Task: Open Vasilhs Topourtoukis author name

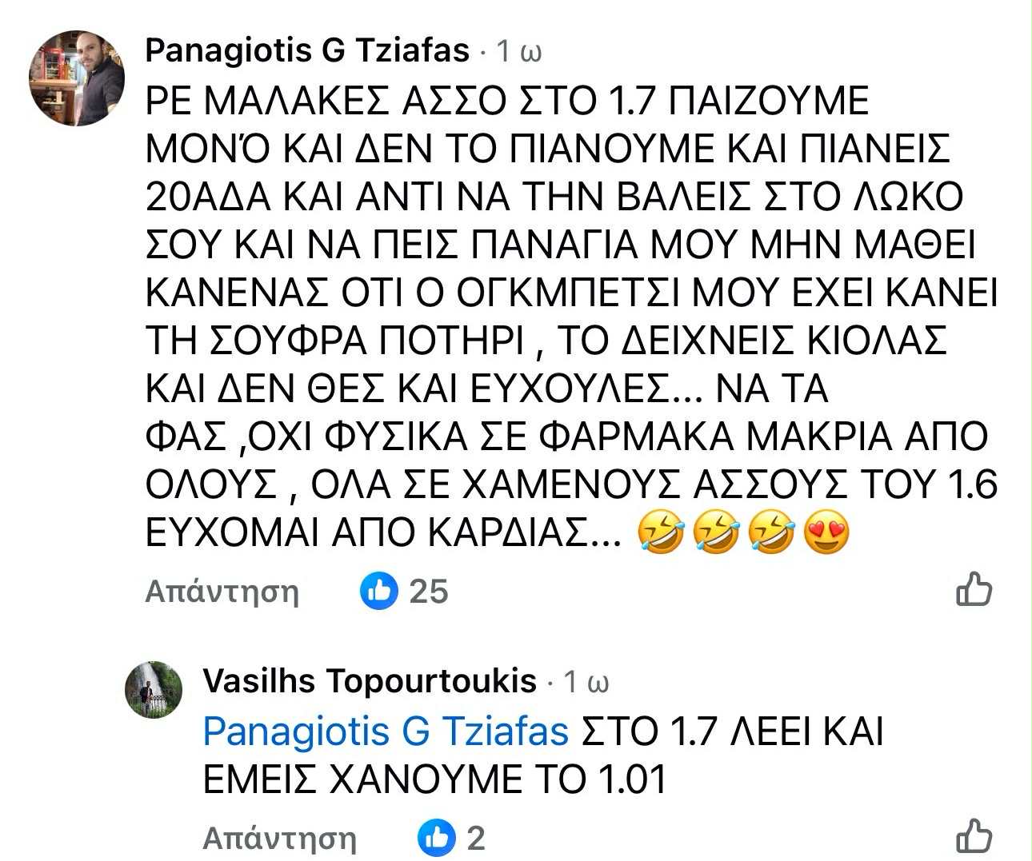Action: [370, 681]
